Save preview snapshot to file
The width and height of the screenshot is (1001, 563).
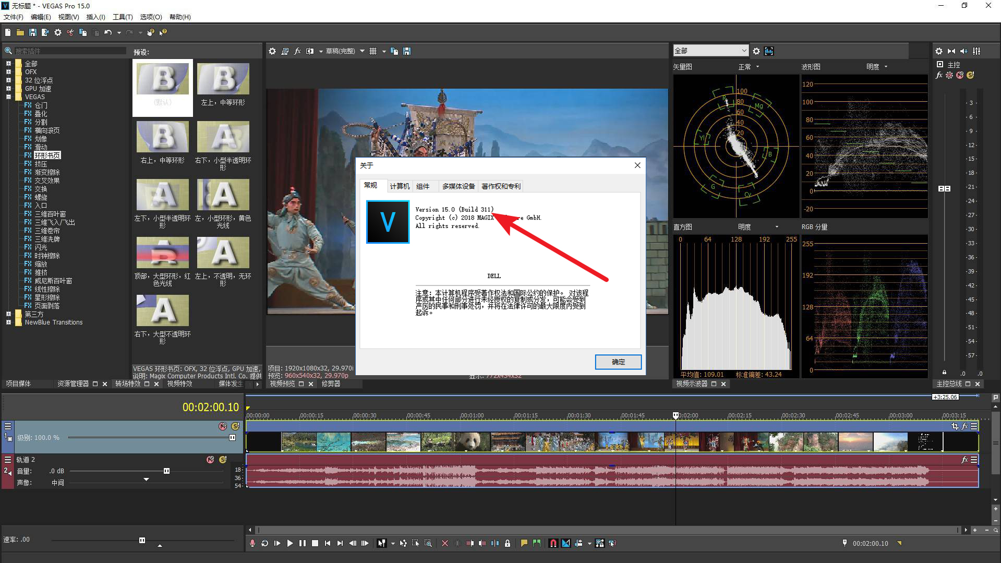[407, 51]
